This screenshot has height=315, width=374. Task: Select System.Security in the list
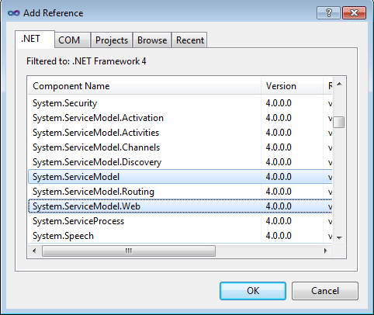pos(180,103)
